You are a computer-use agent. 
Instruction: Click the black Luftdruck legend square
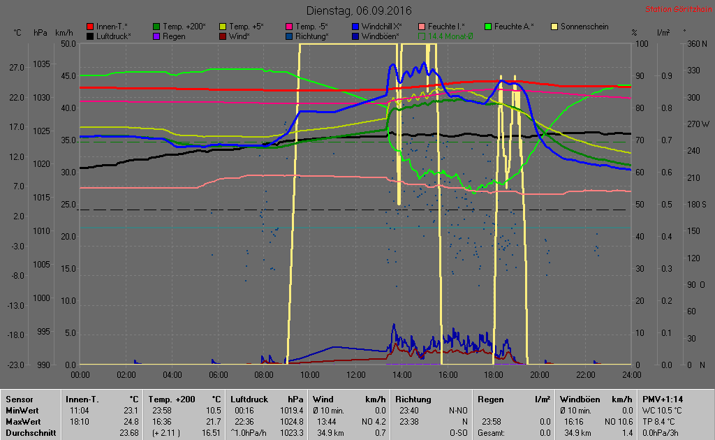tap(90, 36)
